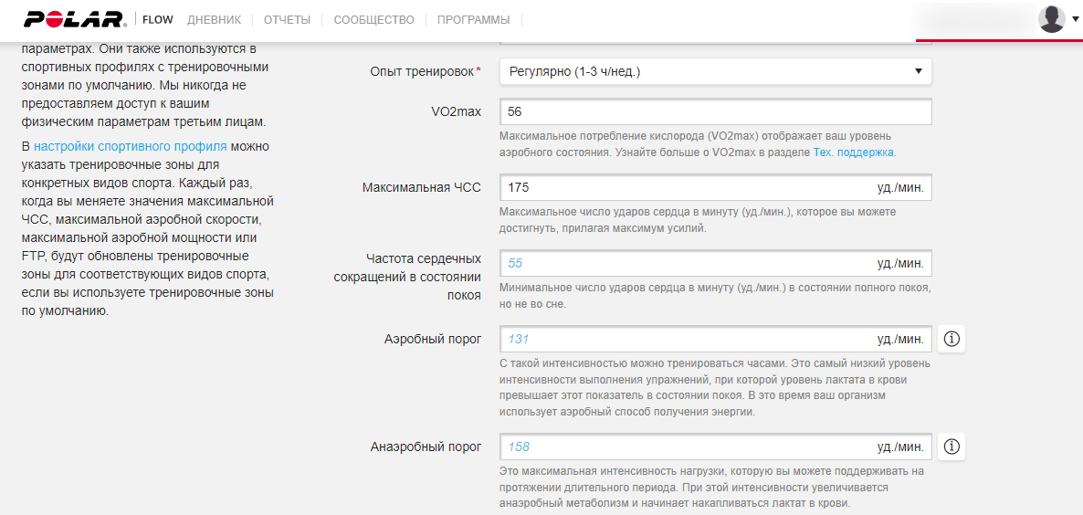Click info icon next to Анаэробный порог

pyautogui.click(x=952, y=447)
